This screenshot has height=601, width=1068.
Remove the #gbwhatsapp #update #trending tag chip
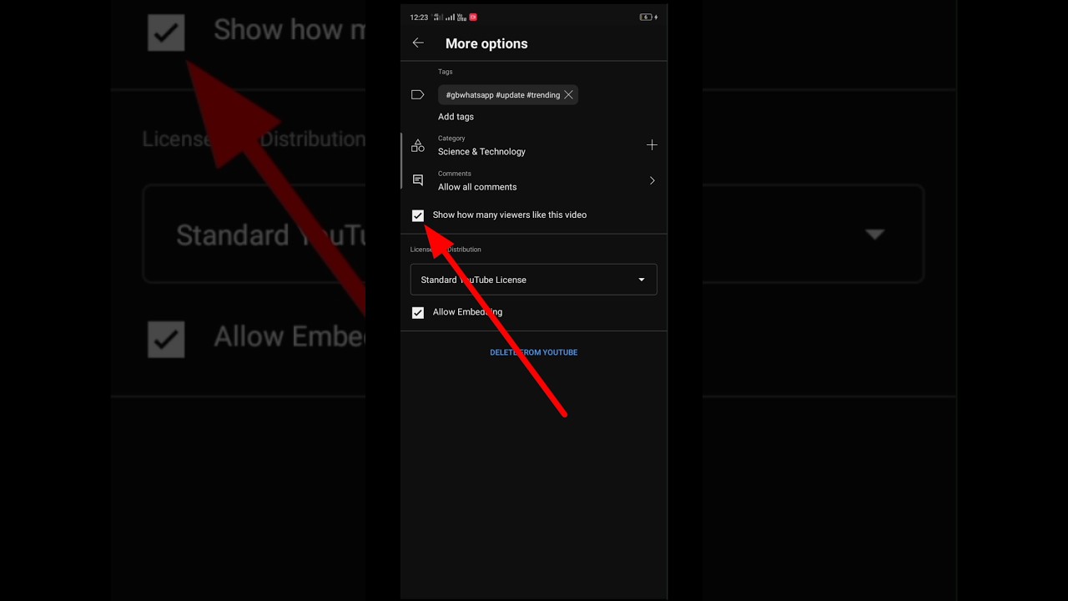[568, 95]
